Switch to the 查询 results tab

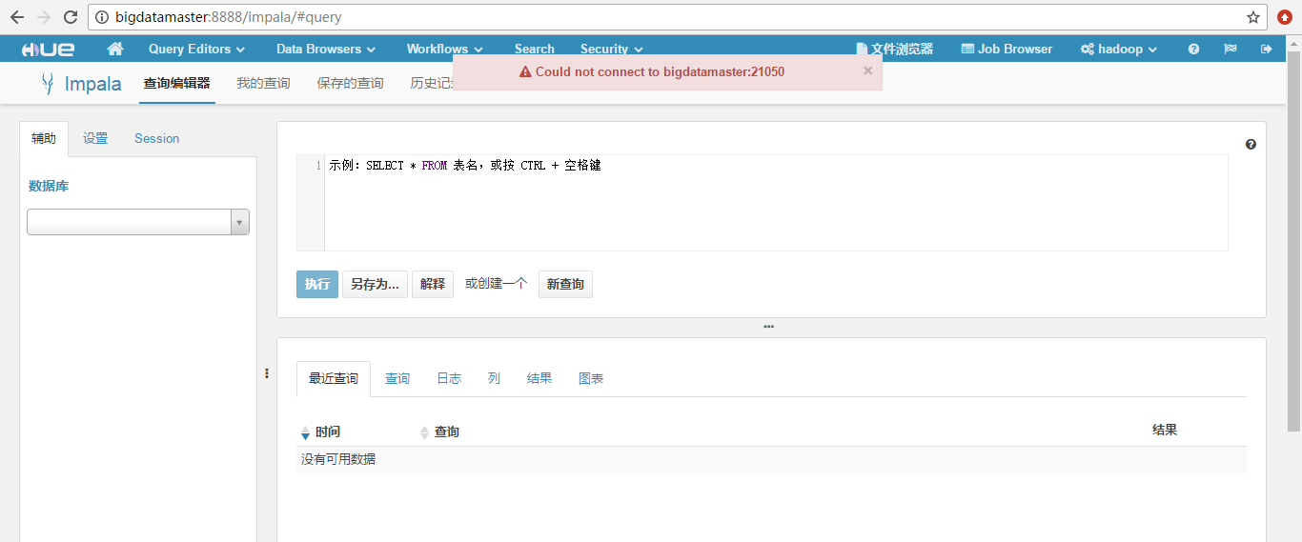(x=397, y=378)
